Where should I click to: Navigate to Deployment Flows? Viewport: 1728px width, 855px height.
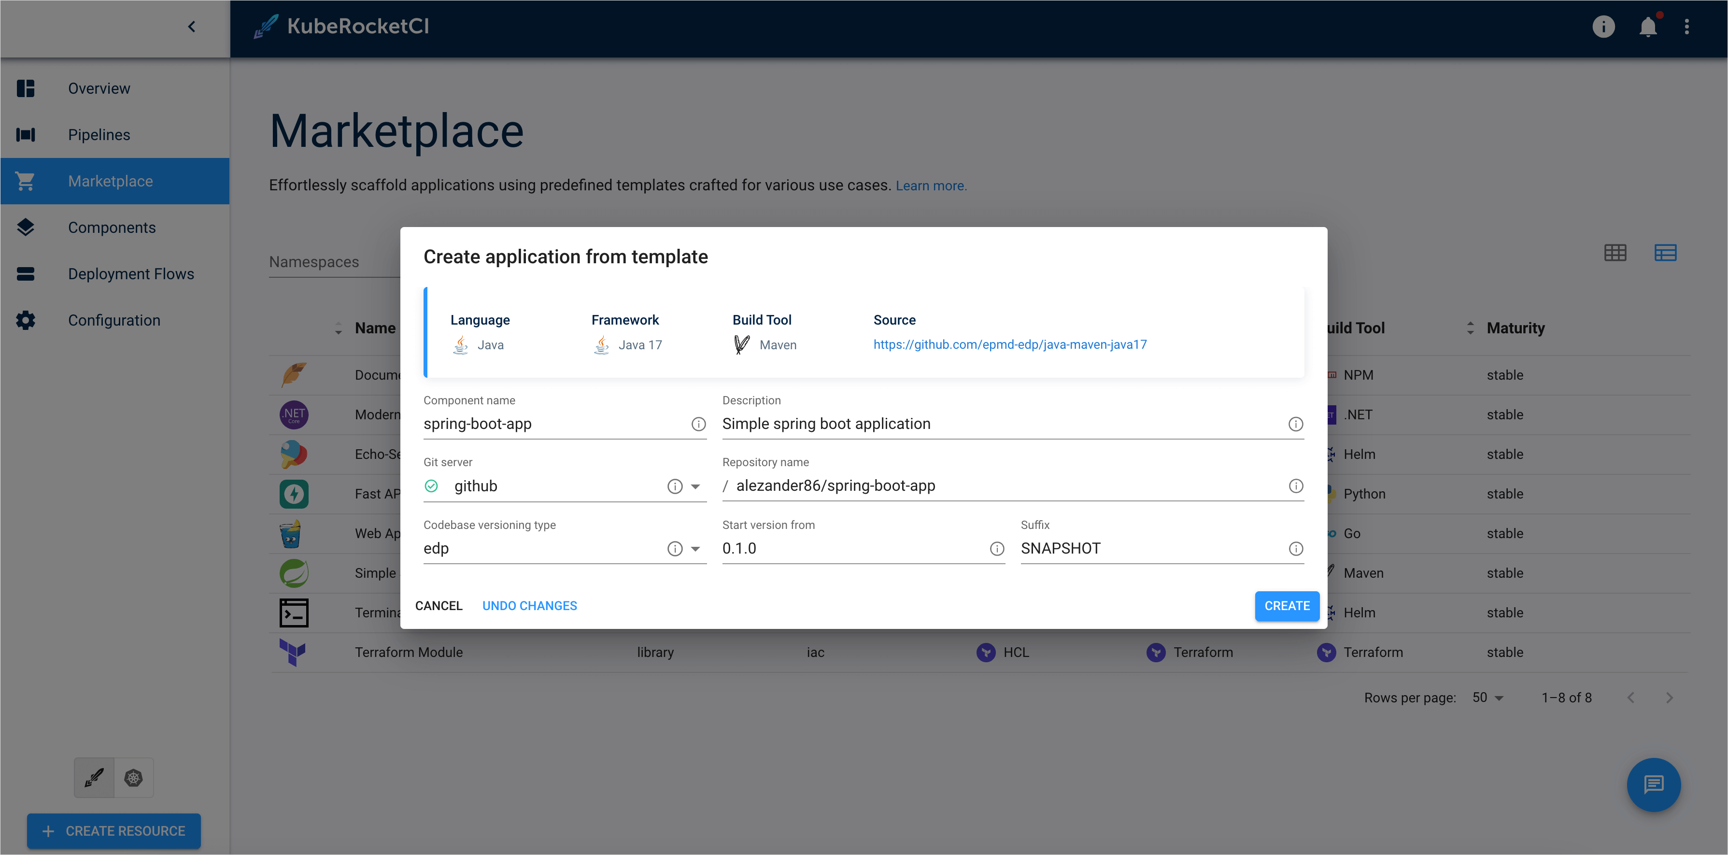pyautogui.click(x=131, y=273)
